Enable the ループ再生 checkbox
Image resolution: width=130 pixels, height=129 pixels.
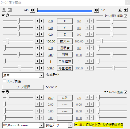pyautogui.click(x=4, y=81)
